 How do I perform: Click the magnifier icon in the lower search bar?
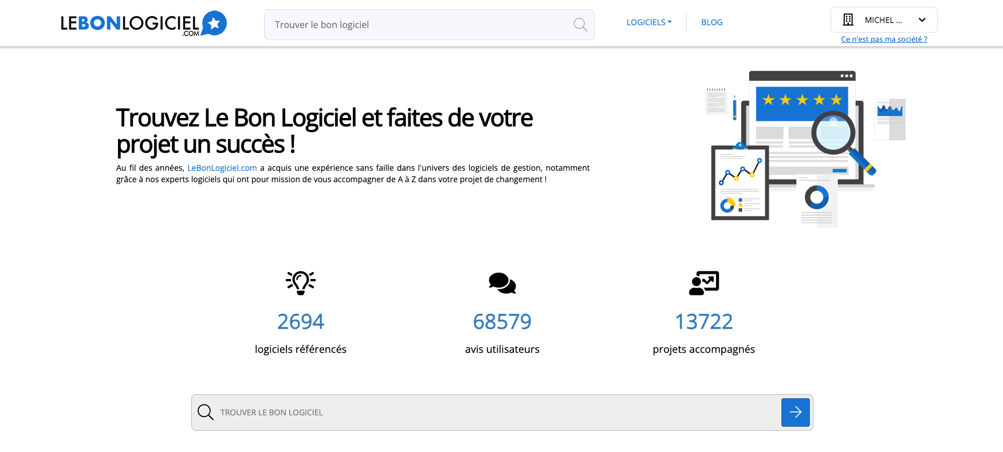click(206, 412)
